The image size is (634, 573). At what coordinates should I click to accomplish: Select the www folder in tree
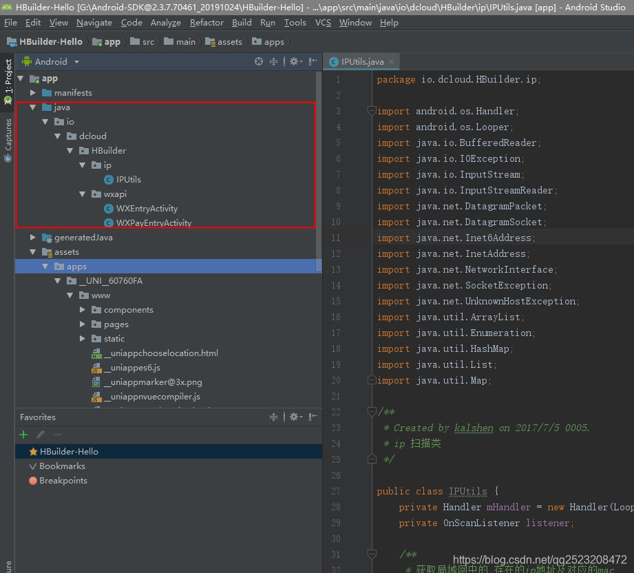101,295
